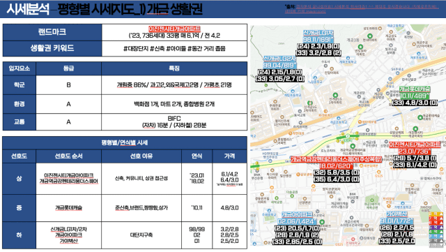
Task: Click the 개금아이파크 map label
Action: click(x=297, y=215)
